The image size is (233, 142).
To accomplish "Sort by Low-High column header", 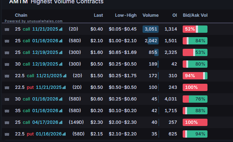I will coord(126,15).
